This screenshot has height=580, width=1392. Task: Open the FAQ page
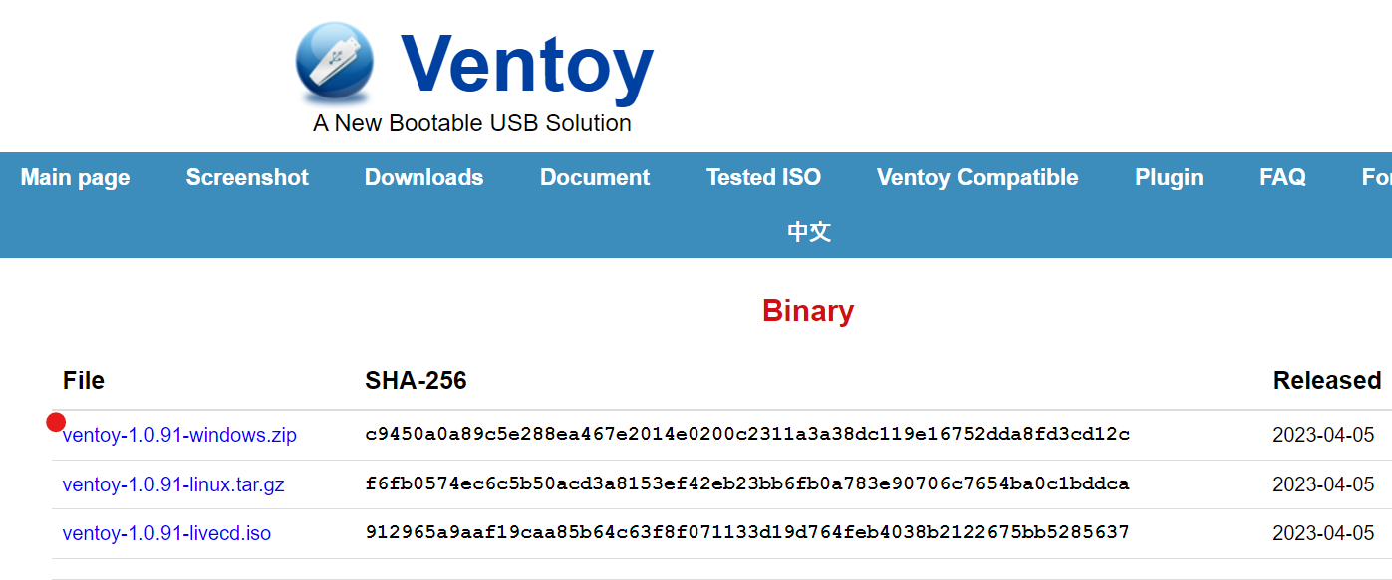tap(1282, 177)
